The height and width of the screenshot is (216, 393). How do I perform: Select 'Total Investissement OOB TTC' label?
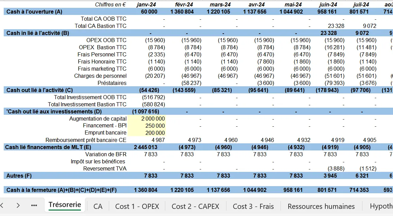90,97
